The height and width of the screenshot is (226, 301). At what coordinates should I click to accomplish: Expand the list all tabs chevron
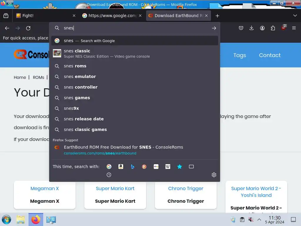295,16
